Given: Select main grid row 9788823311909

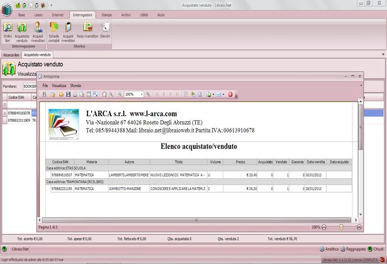Looking at the screenshot, I should coord(19,120).
